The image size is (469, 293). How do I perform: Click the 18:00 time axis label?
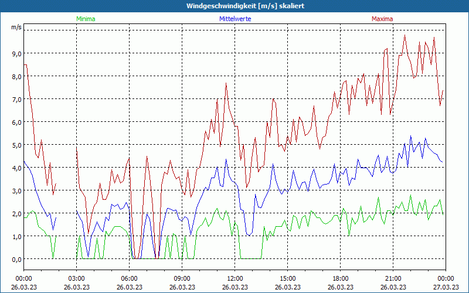341,279
